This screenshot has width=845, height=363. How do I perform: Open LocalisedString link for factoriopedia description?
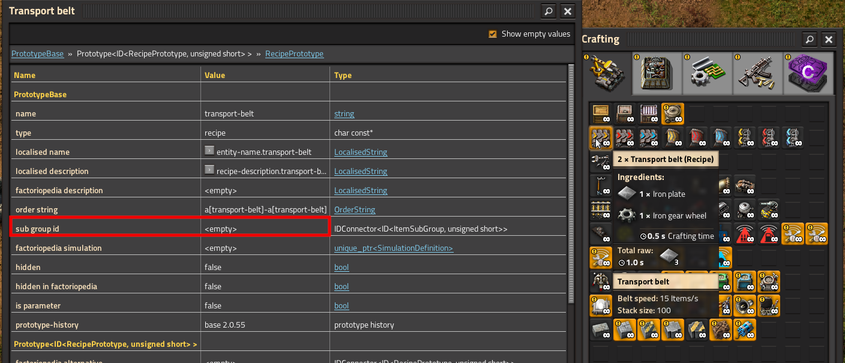point(361,191)
